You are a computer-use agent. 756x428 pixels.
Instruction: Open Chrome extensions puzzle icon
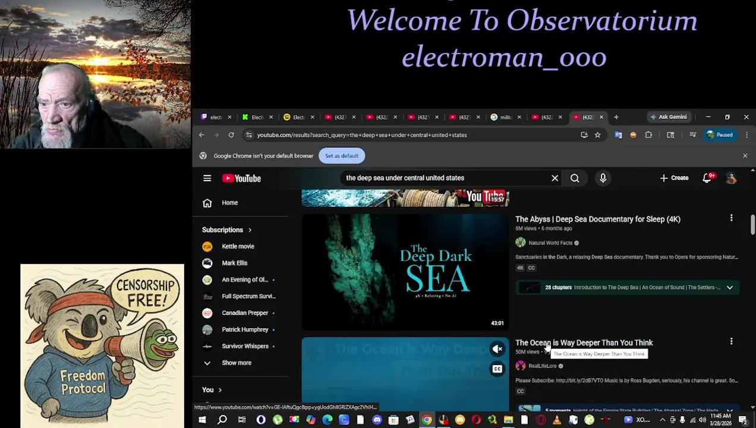pos(648,135)
